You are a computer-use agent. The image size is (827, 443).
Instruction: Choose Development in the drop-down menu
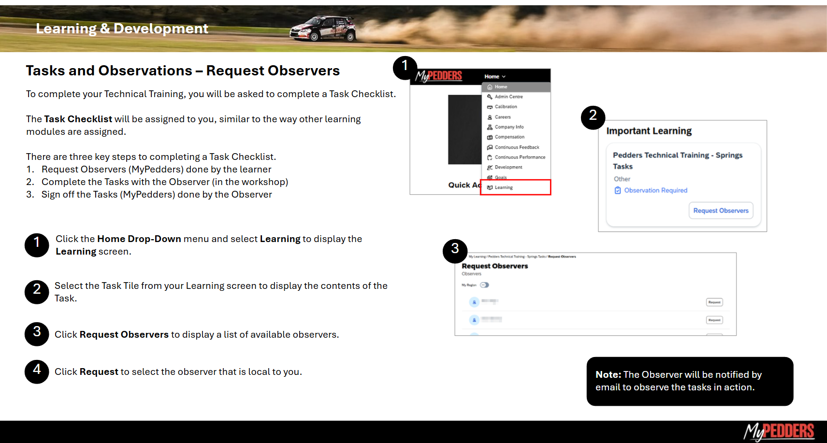508,167
